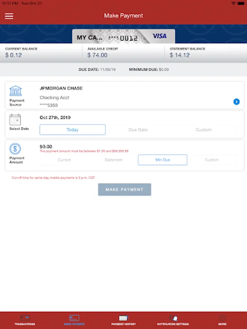247x329 pixels.
Task: Open payment source details chevron
Action: 236,102
